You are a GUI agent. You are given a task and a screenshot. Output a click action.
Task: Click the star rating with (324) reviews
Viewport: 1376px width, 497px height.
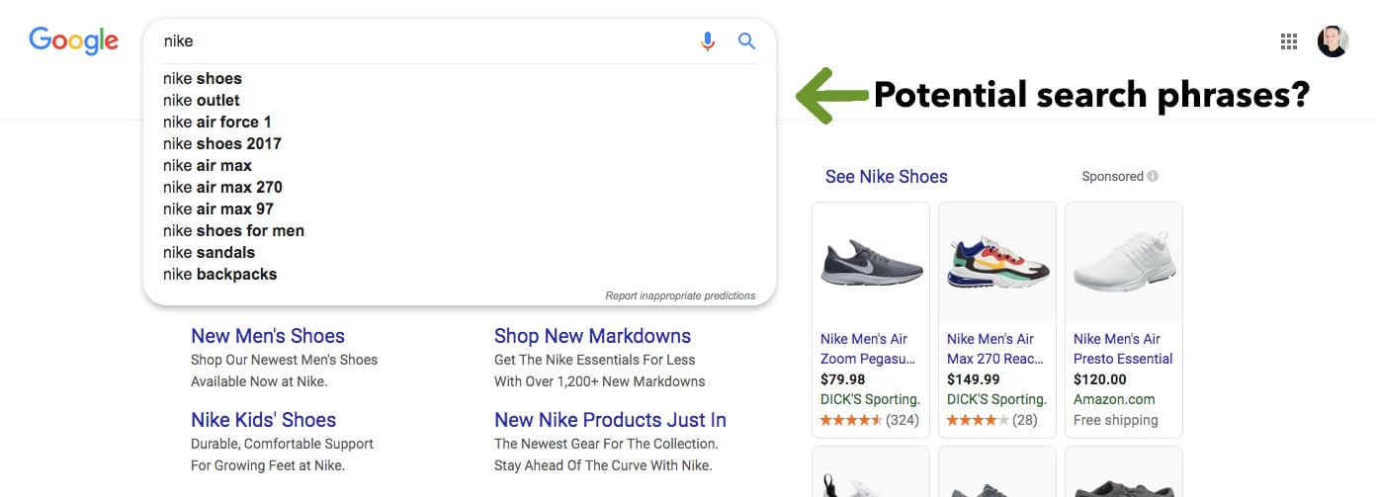[x=870, y=420]
